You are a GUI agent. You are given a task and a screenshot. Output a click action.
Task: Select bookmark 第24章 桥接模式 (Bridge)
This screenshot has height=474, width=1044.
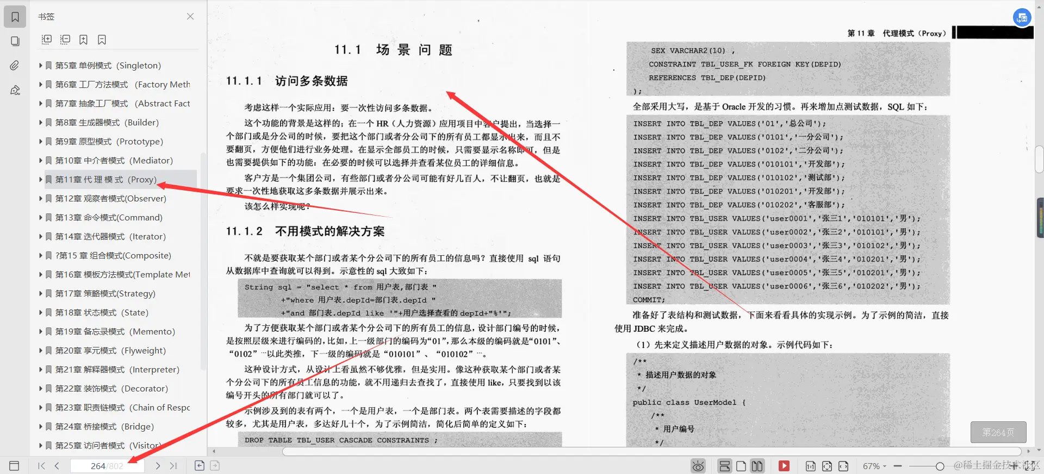(104, 426)
